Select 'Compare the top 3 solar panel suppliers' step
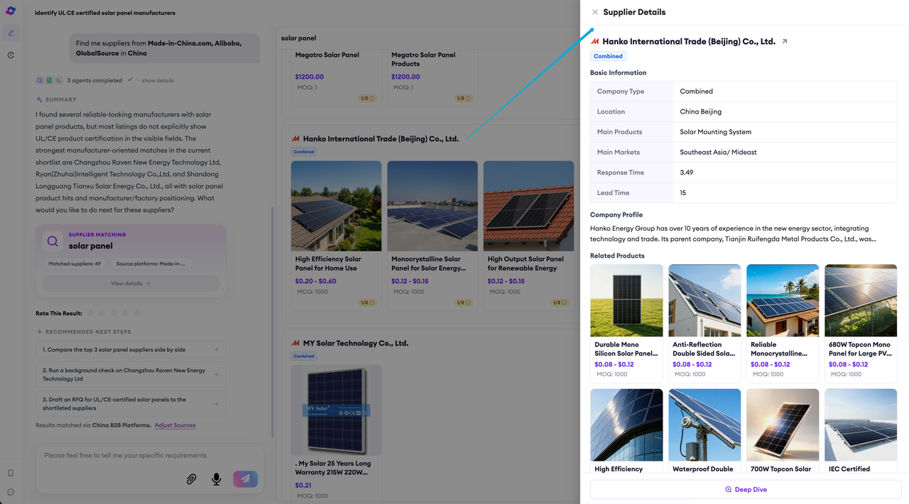 point(131,350)
